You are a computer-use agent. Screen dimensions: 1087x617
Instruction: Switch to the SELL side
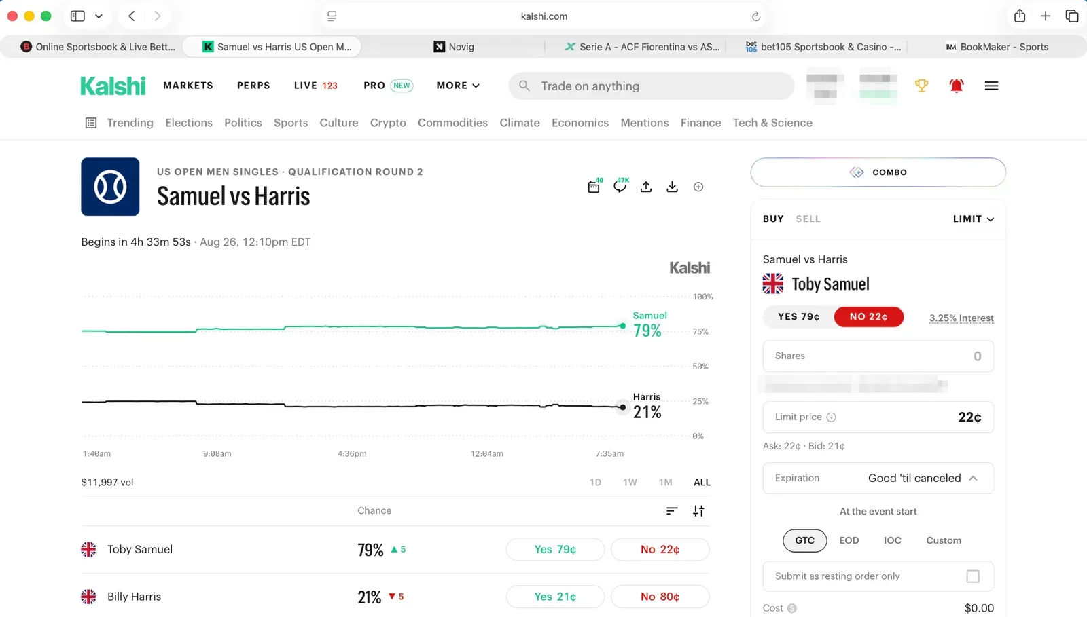tap(808, 219)
